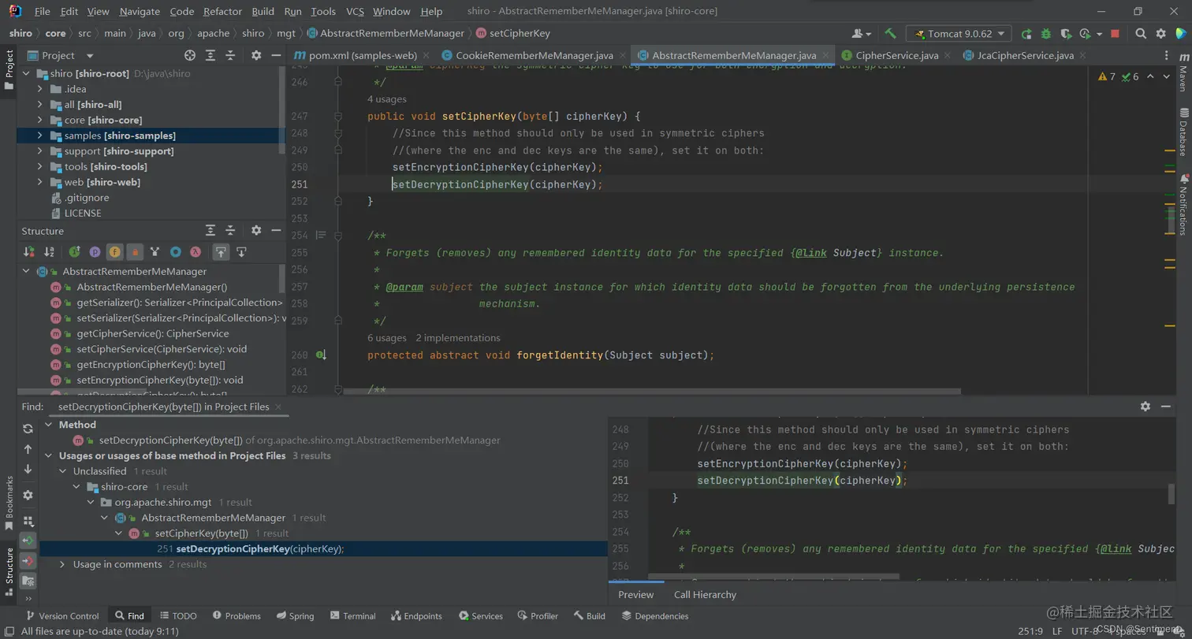Click the Rerun Tomcat icon in the toolbar

point(1026,34)
